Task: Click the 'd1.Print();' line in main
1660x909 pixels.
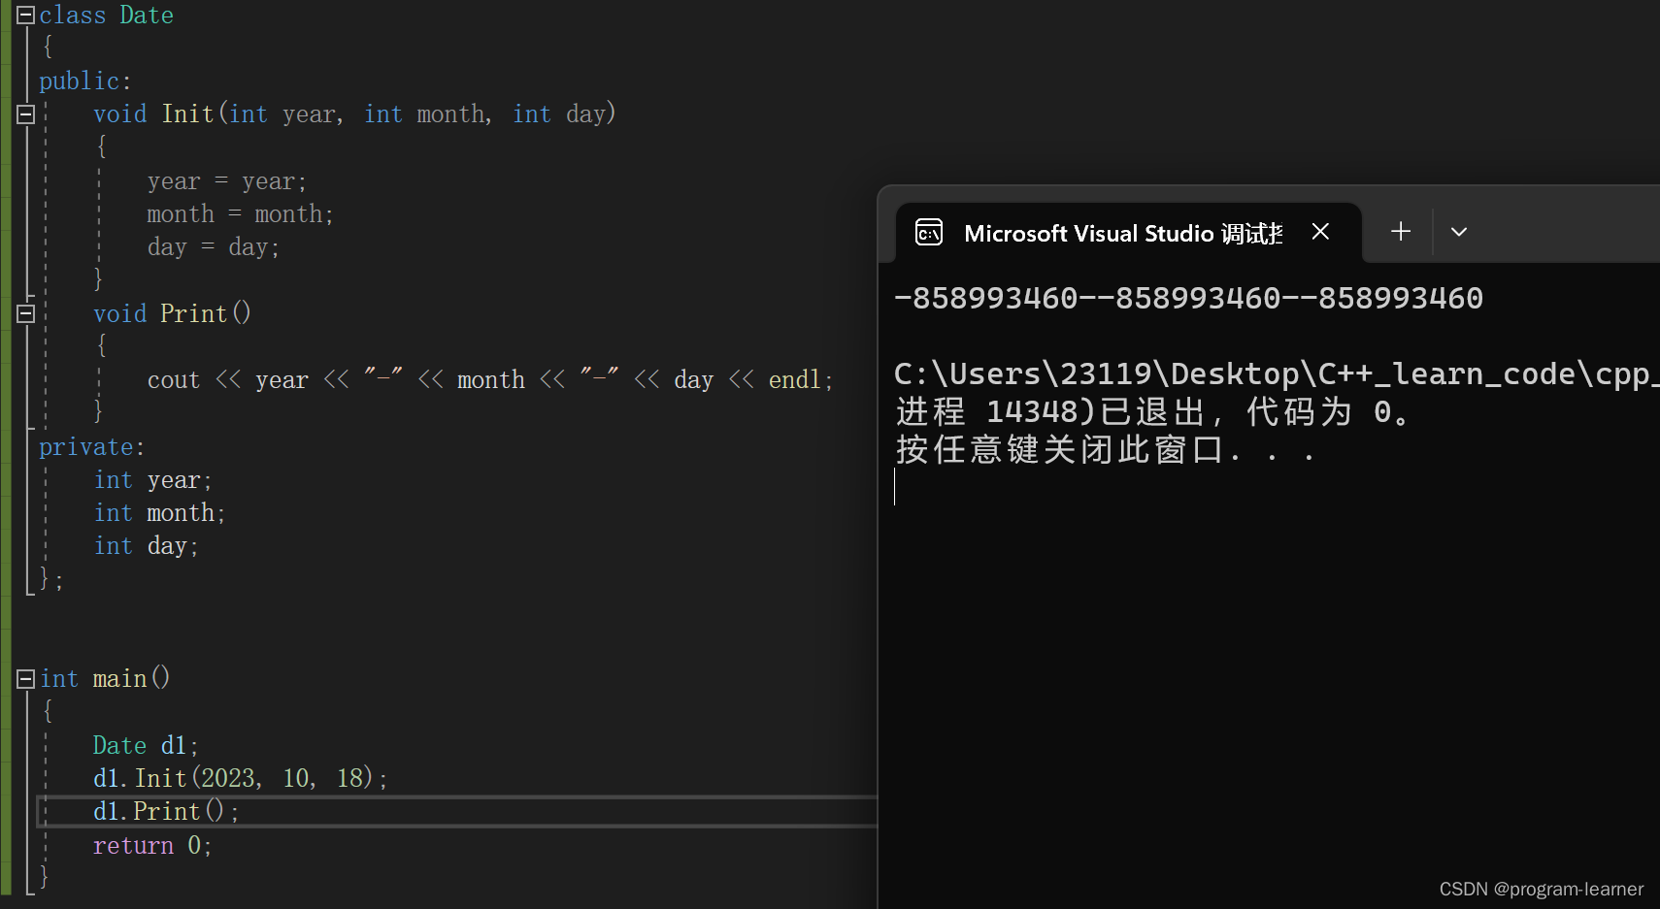Action: coord(166,811)
